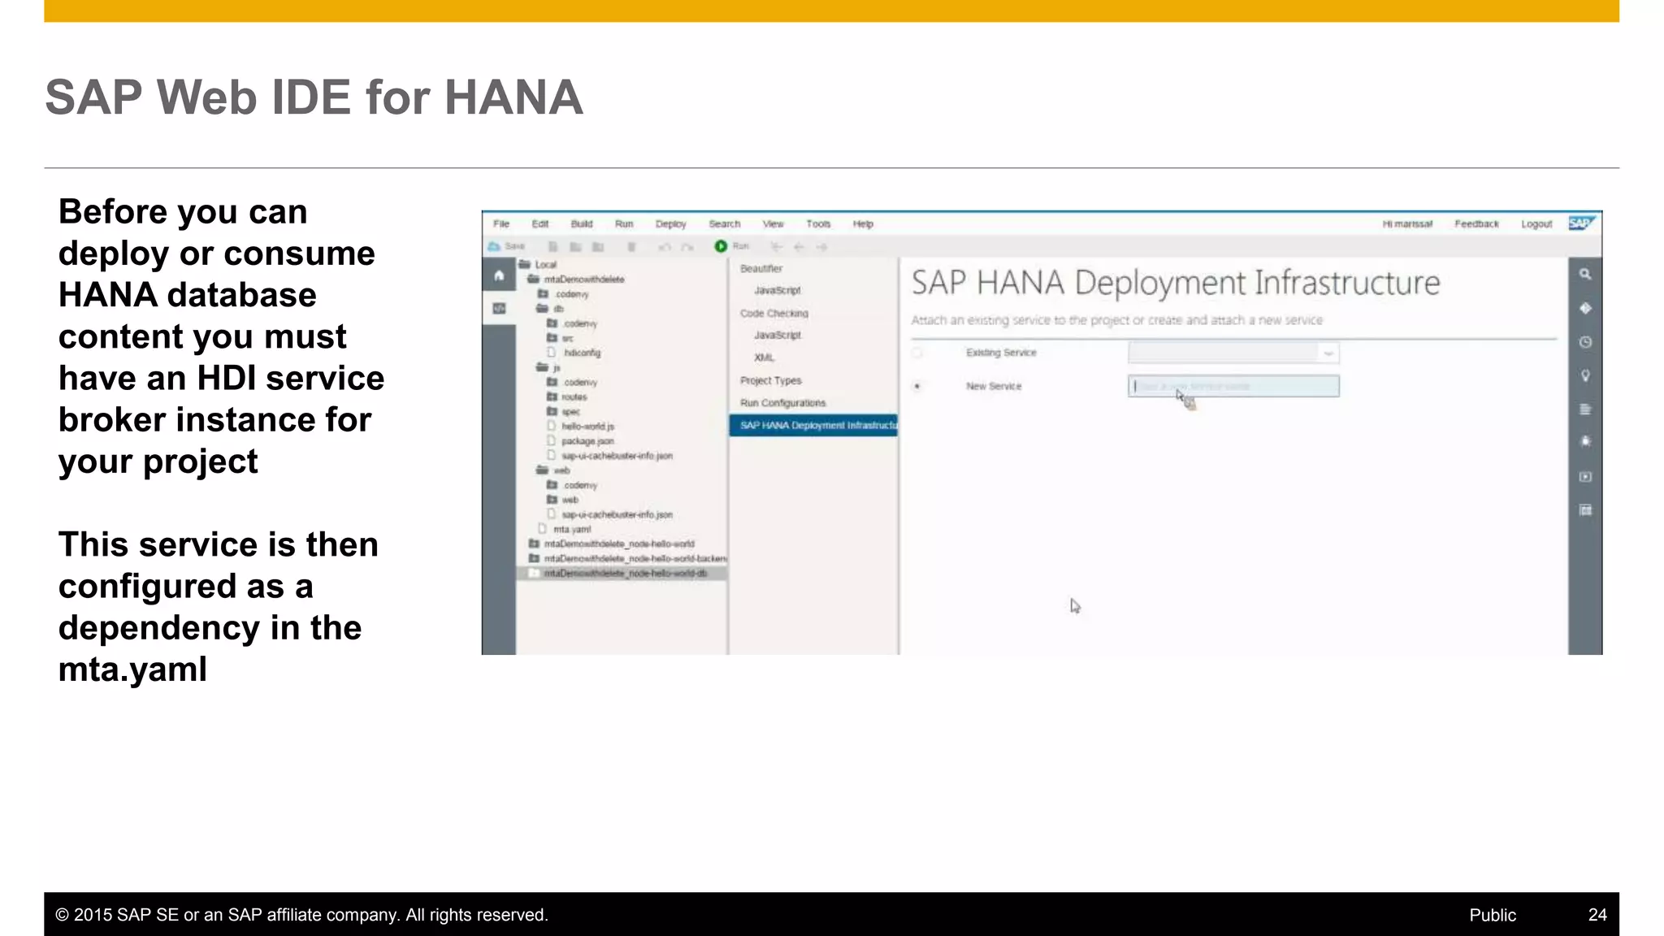
Task: Open the search magnifier in right sidebar
Action: point(1585,275)
